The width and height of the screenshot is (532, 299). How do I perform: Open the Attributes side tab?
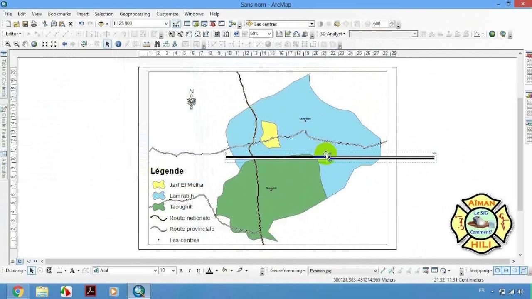pyautogui.click(x=4, y=164)
